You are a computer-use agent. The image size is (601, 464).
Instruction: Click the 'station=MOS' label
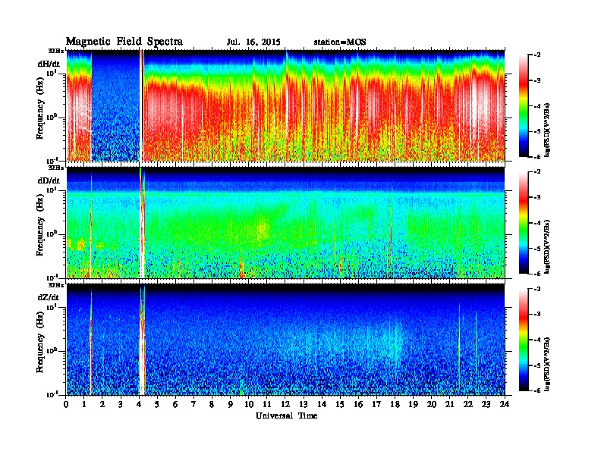340,42
